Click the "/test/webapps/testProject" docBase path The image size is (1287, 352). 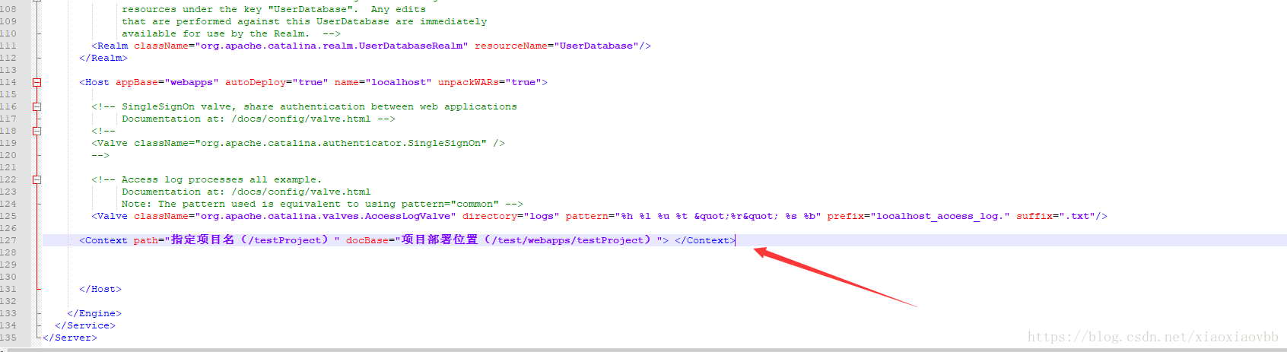(567, 240)
